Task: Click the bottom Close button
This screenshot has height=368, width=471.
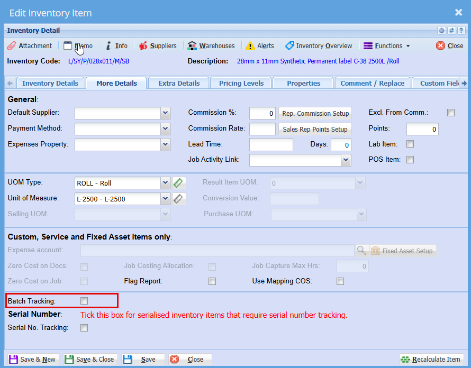Action: 190,360
